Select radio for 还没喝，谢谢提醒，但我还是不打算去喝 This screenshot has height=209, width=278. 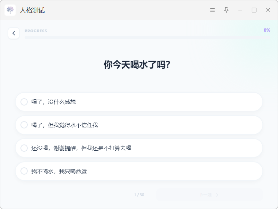(x=24, y=148)
